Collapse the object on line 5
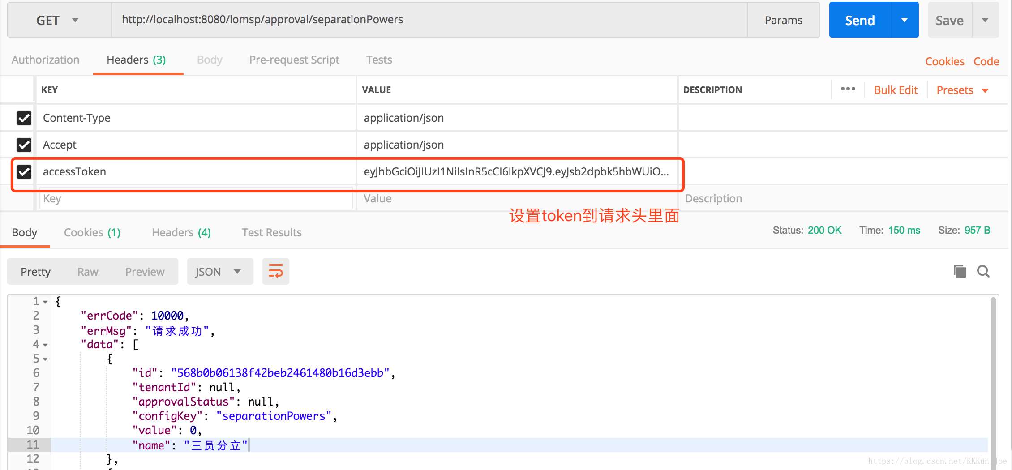Screen dimensions: 1012x470 tap(45, 359)
